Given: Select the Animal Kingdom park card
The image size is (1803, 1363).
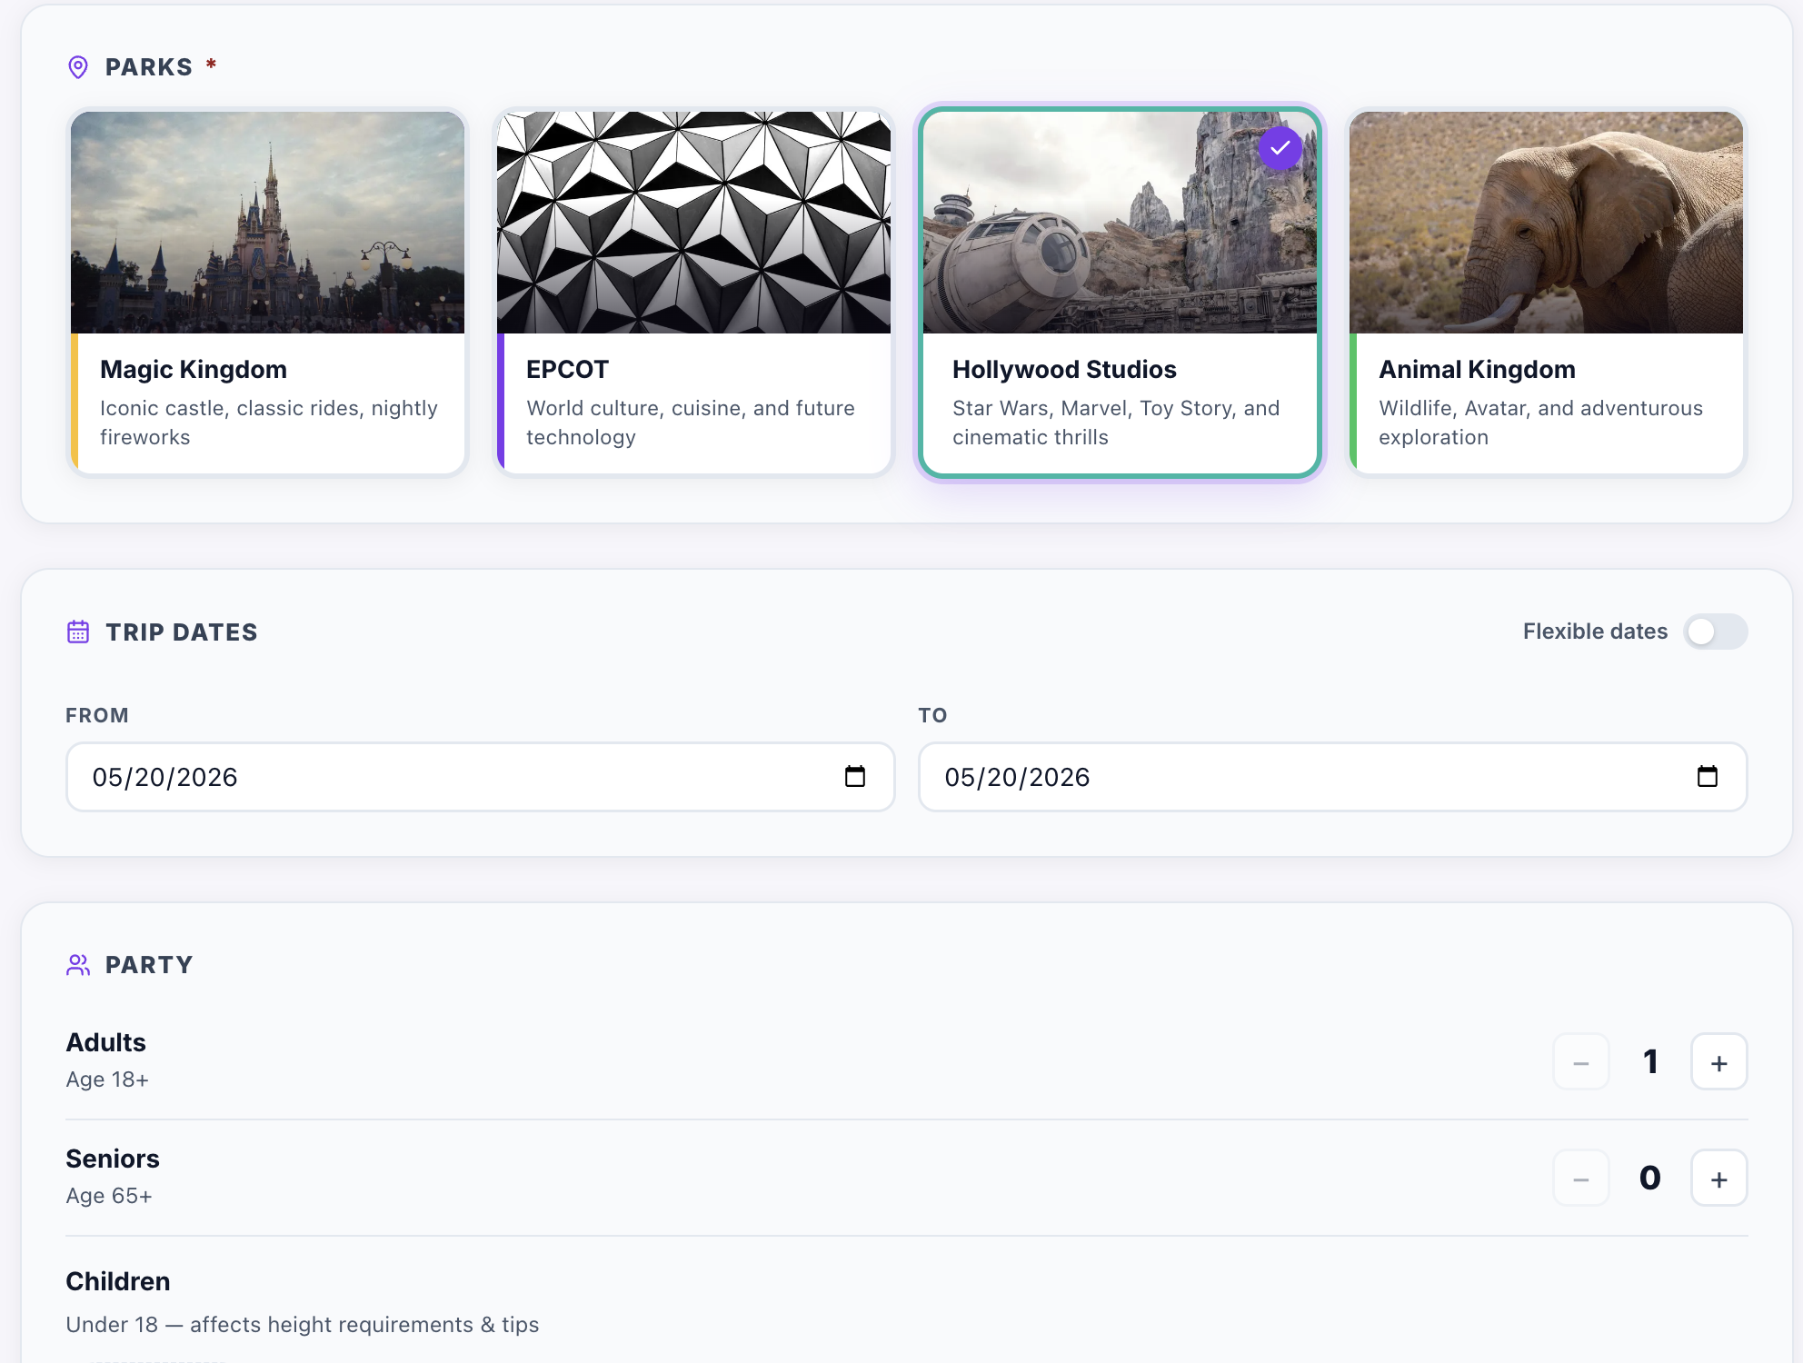Looking at the screenshot, I should pos(1546,293).
